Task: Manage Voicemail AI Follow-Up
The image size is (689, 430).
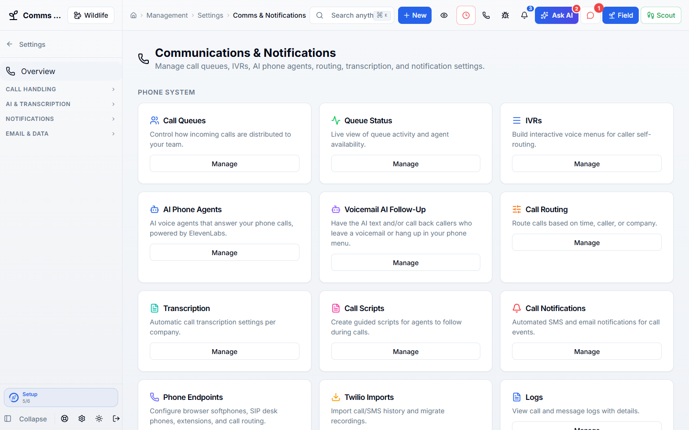Action: 406,262
